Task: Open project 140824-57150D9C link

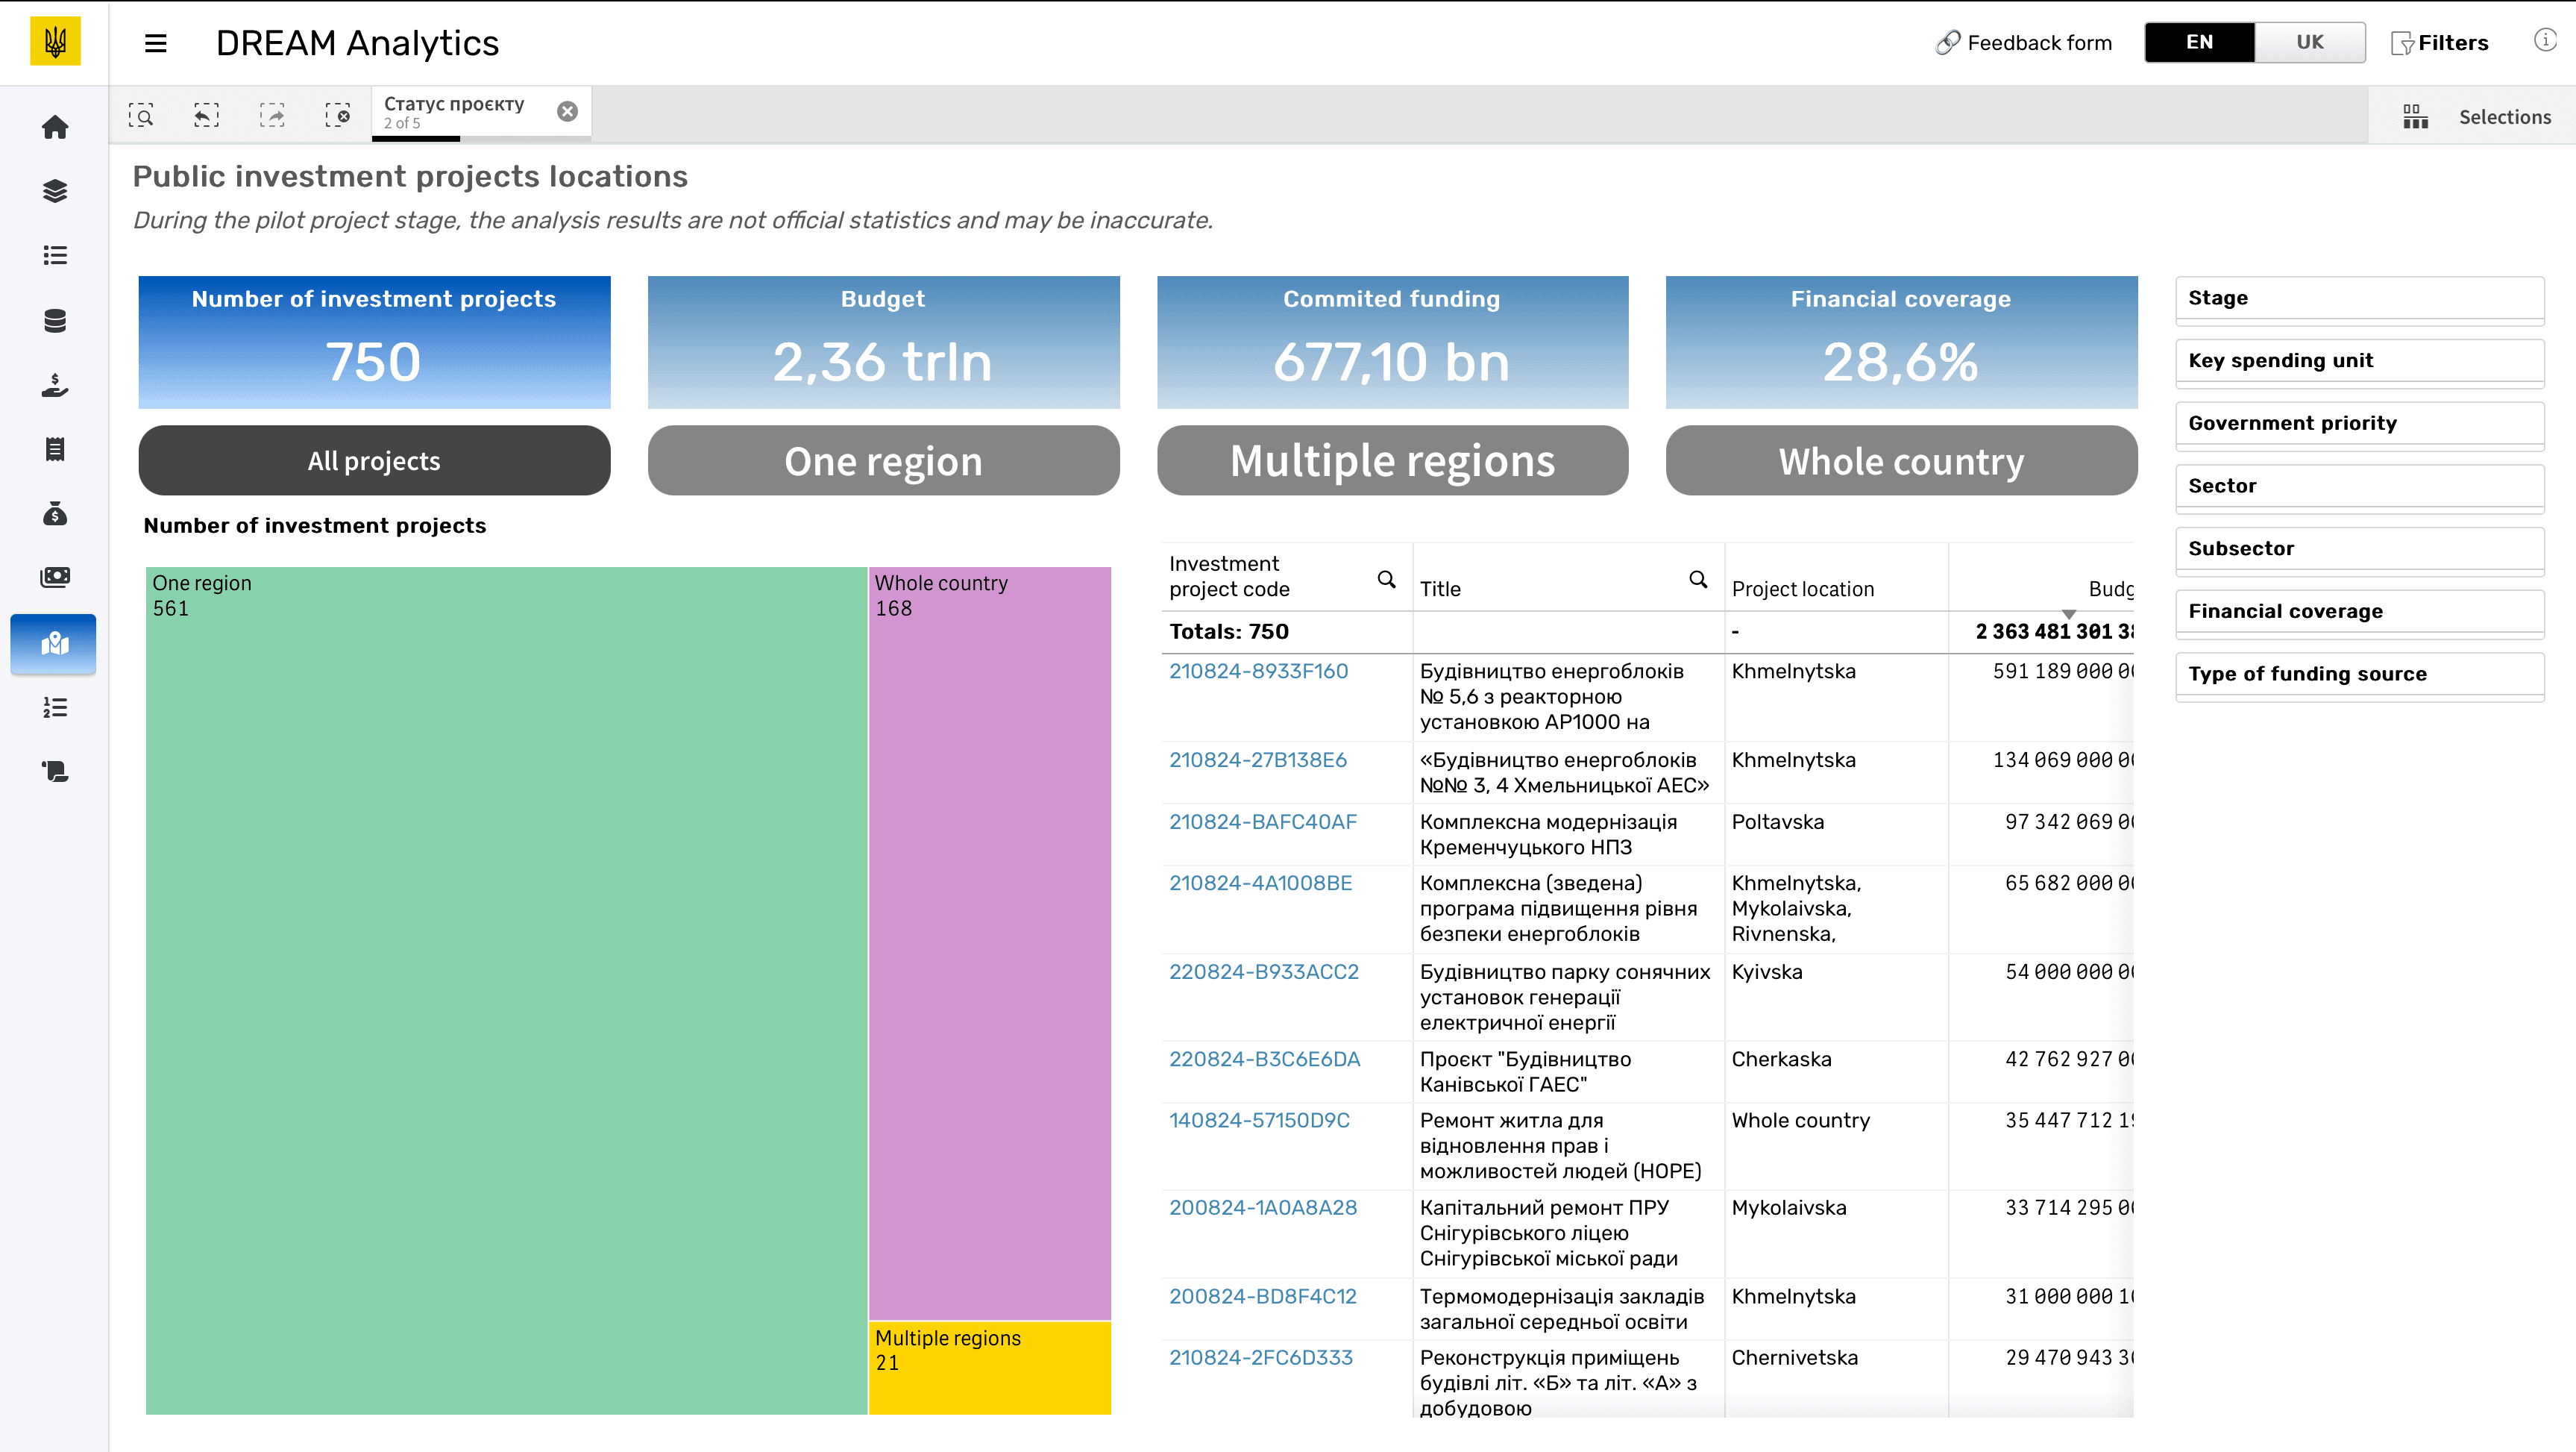Action: click(x=1259, y=1121)
